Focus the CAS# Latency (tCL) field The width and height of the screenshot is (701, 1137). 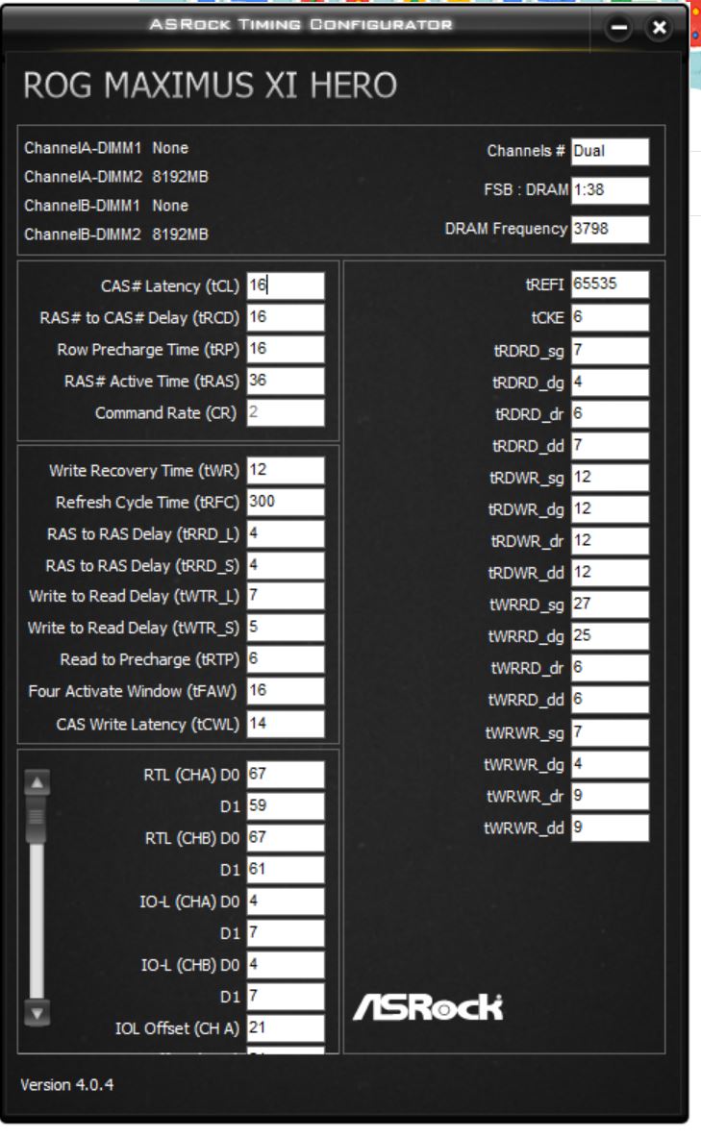[x=286, y=285]
